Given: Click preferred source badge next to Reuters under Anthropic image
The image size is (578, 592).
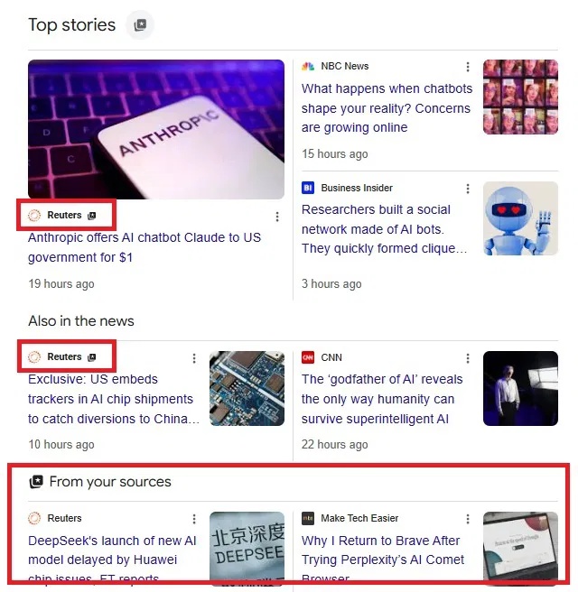Looking at the screenshot, I should [92, 216].
